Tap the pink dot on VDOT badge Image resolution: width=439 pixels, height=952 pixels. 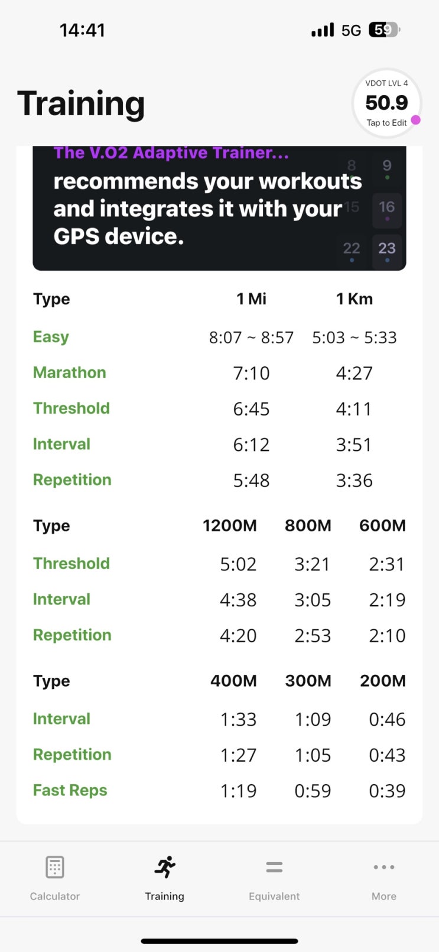416,120
